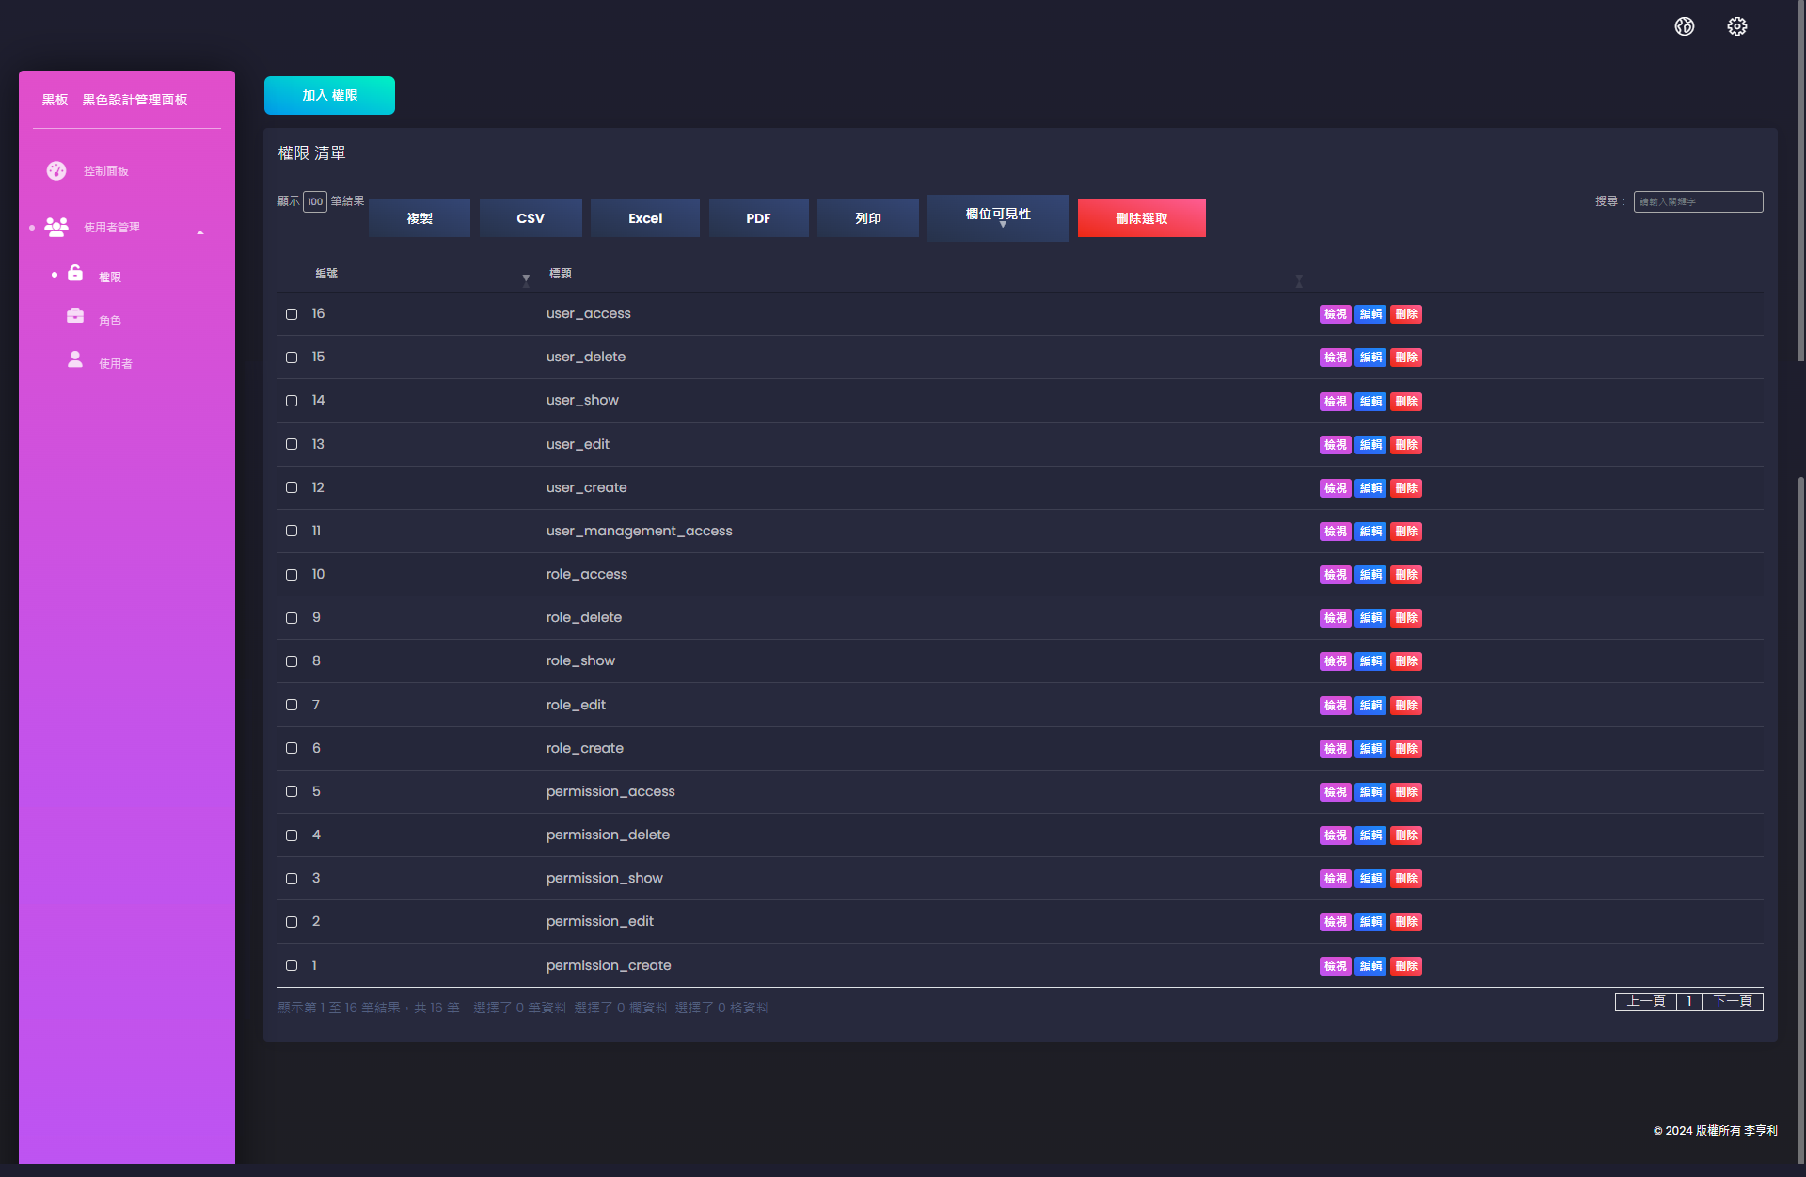Check the checkbox for row 10 role_access
This screenshot has width=1806, height=1177.
pyautogui.click(x=292, y=575)
